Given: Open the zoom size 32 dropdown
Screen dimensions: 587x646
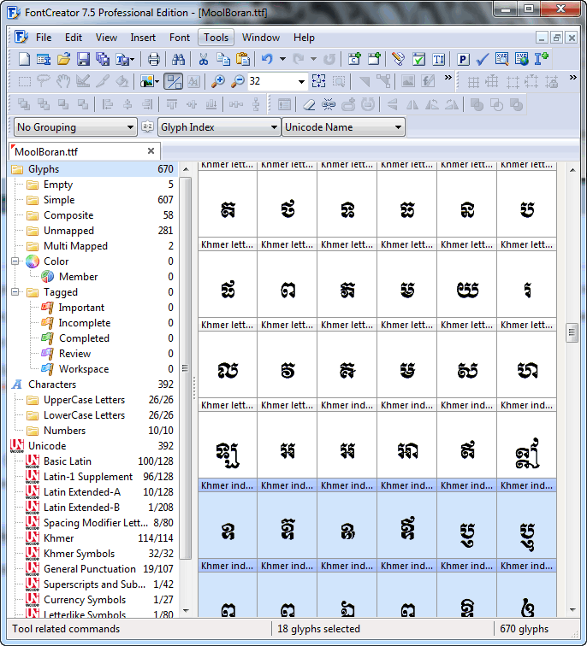Looking at the screenshot, I should coord(301,81).
